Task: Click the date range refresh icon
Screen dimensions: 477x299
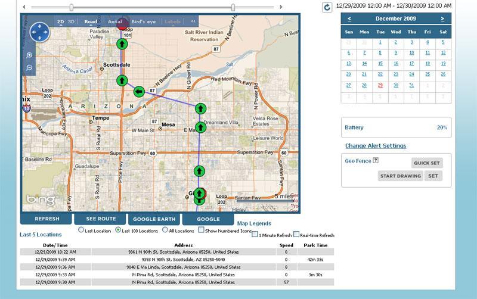Action: (x=327, y=7)
